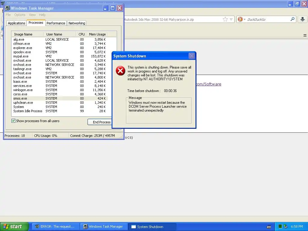Click System Shutdown taskbar button
This screenshot has height=231, width=308.
152,227
